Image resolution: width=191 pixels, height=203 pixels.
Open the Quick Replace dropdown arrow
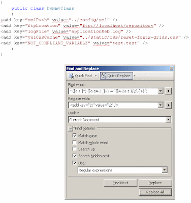135,76
